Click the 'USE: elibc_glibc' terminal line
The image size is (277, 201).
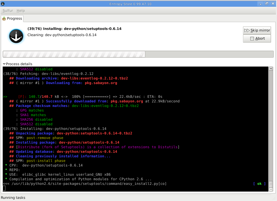pyautogui.click(x=58, y=175)
